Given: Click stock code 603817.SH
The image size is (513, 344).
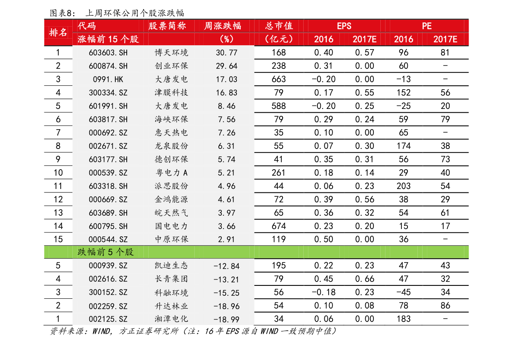Looking at the screenshot, I should (108, 120).
